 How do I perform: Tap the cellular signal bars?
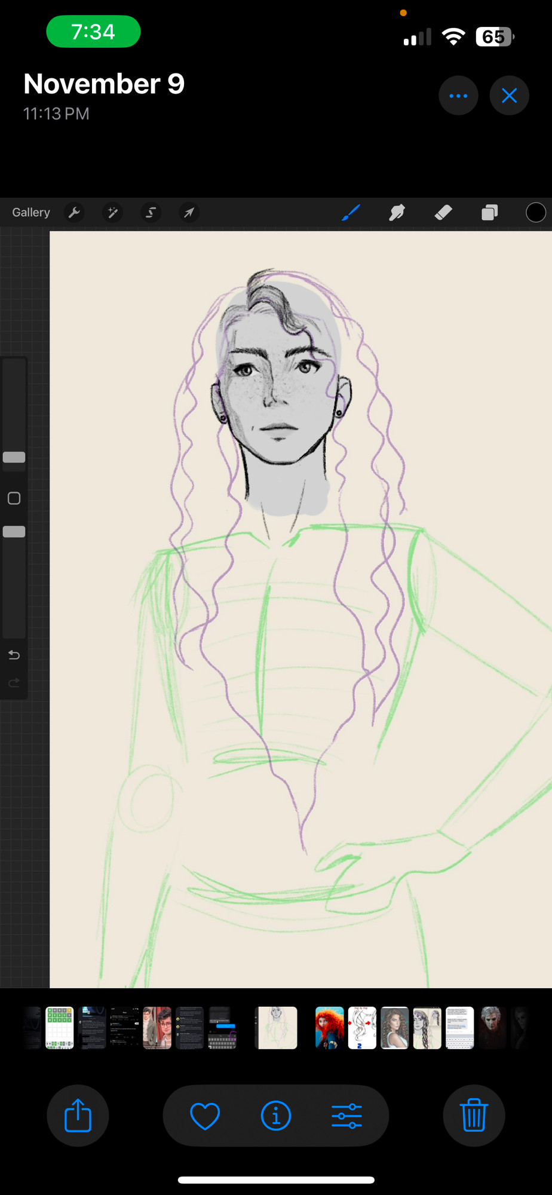[417, 37]
